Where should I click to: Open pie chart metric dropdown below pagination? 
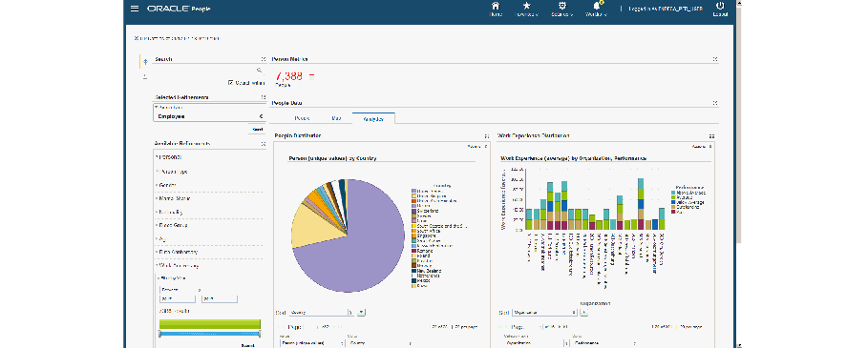point(311,342)
